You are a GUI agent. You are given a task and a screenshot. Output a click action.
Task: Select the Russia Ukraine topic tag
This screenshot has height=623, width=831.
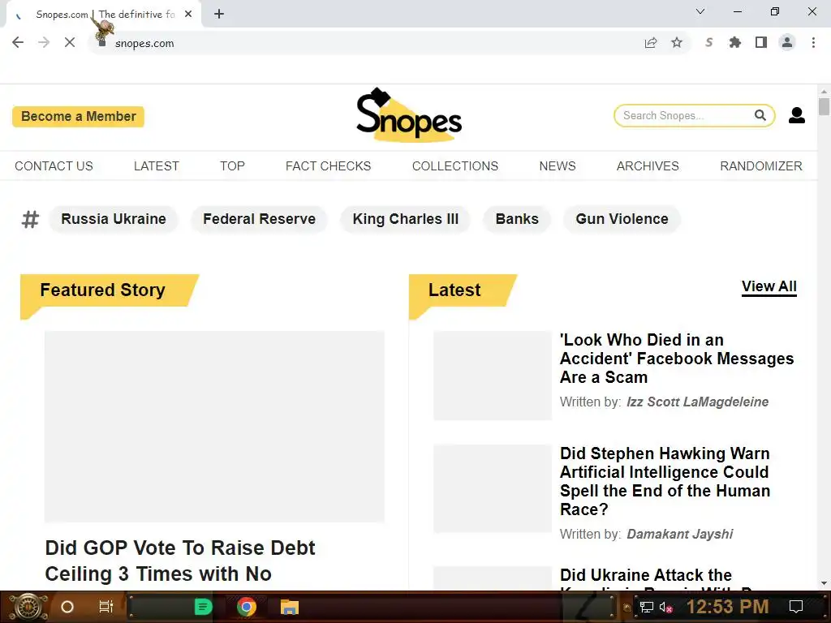point(114,219)
